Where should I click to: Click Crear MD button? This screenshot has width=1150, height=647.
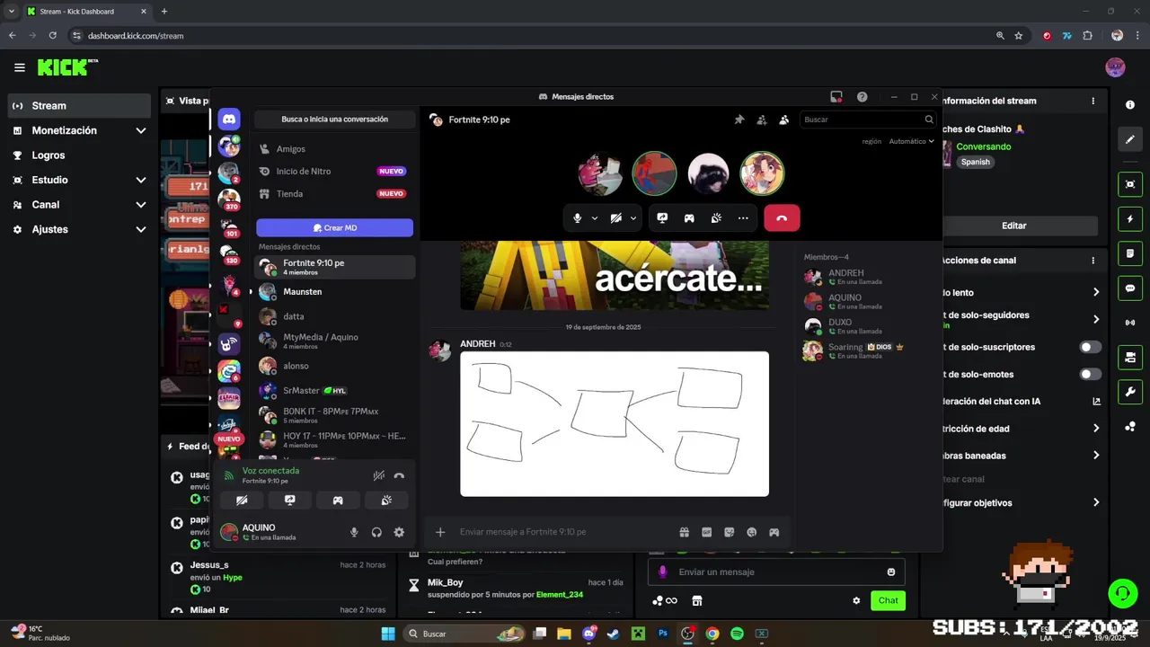coord(334,227)
